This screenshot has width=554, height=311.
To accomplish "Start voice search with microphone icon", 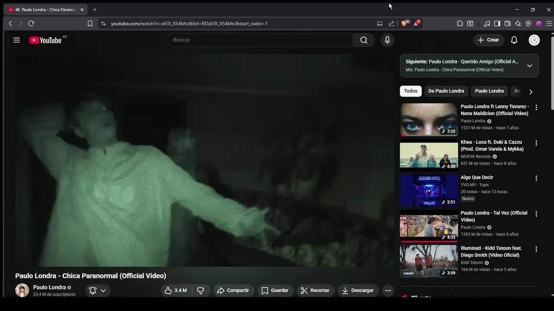I will click(x=387, y=40).
